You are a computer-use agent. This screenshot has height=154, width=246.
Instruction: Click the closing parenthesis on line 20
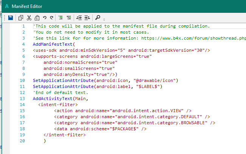point(45,141)
